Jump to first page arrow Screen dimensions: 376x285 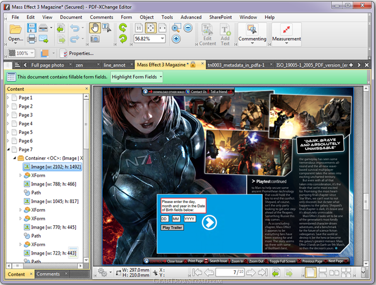(x=196, y=273)
